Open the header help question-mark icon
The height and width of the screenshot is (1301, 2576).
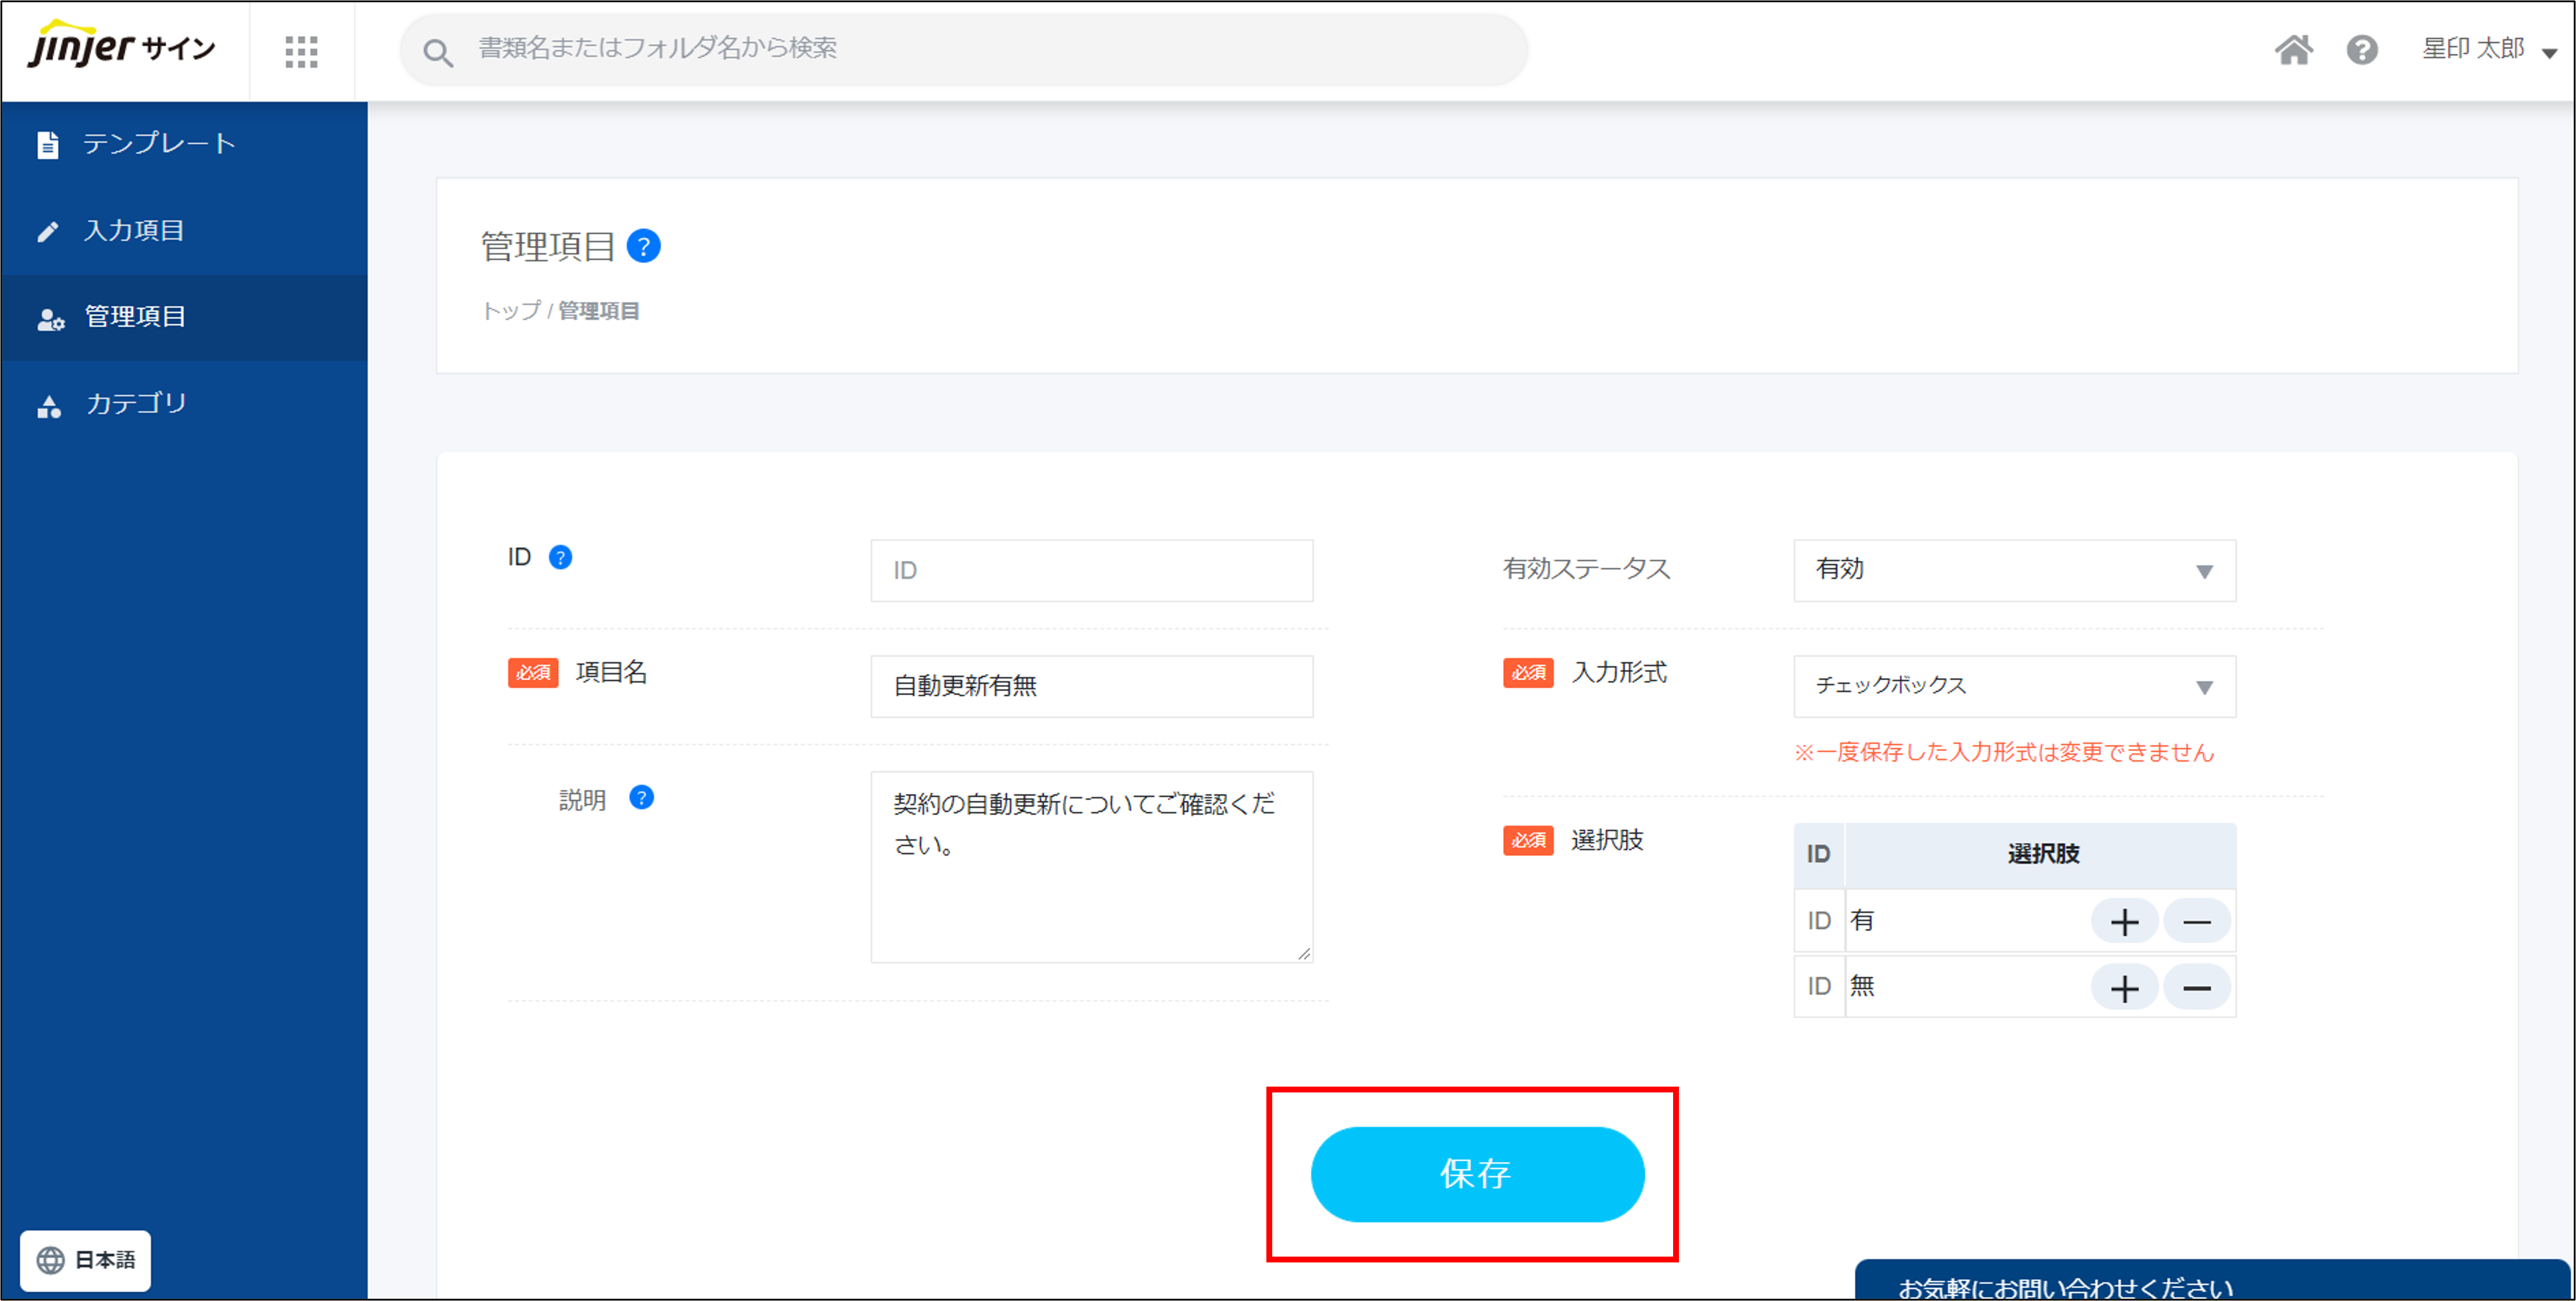coord(2362,50)
